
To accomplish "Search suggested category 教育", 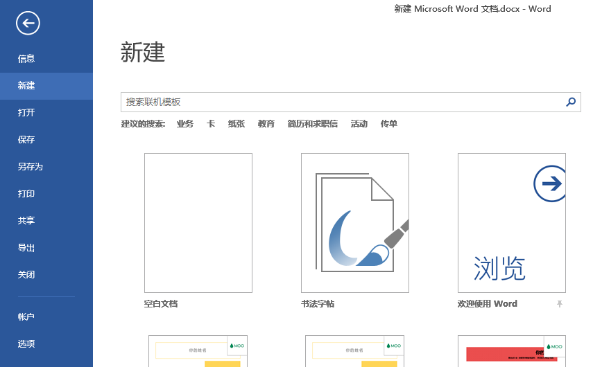I will click(x=266, y=124).
